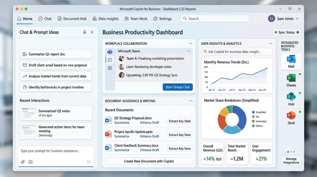The height and width of the screenshot is (177, 317).
Task: Click the Start Group Chat button
Action: 177,87
